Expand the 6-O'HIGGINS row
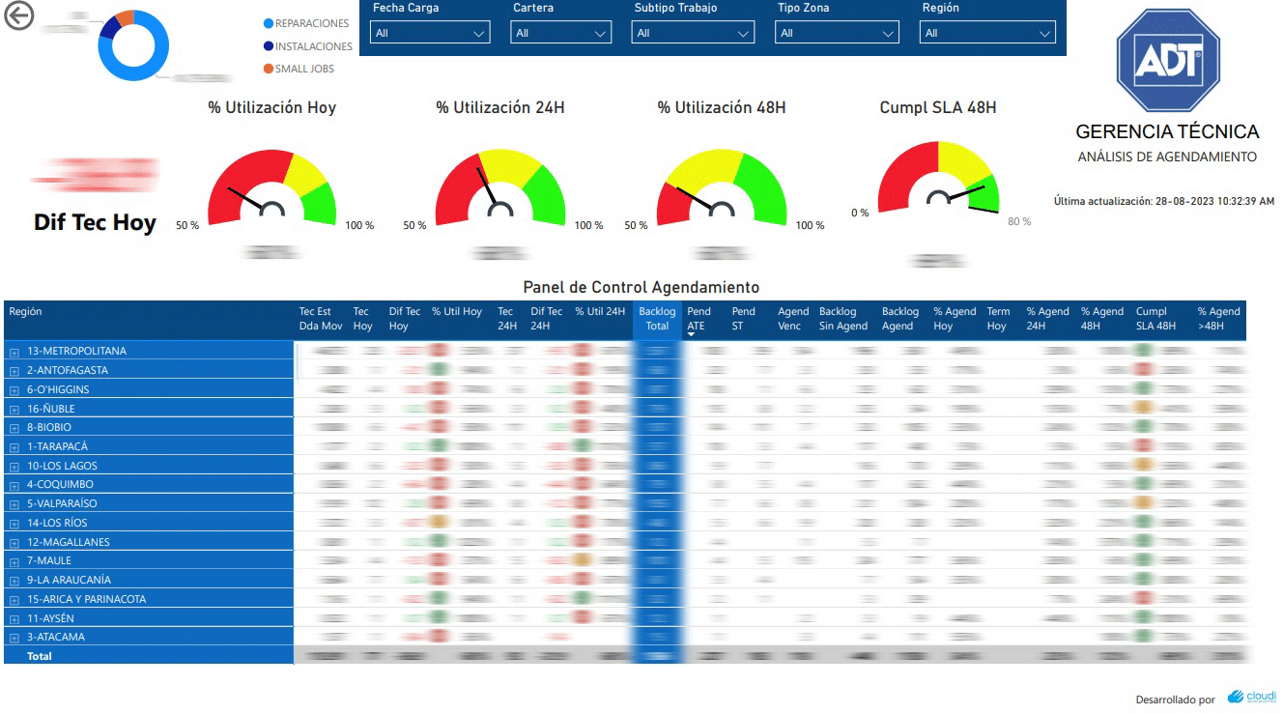 pyautogui.click(x=14, y=390)
